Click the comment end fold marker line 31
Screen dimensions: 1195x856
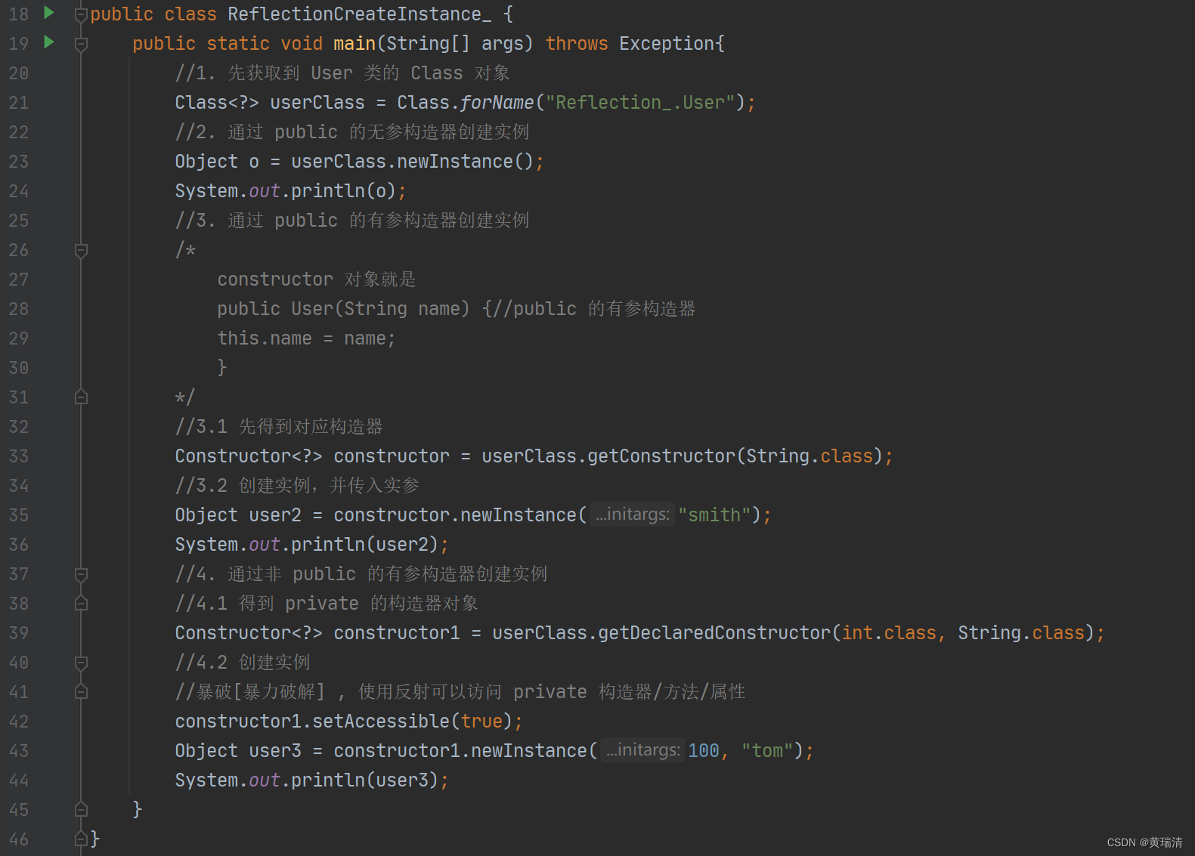click(81, 397)
